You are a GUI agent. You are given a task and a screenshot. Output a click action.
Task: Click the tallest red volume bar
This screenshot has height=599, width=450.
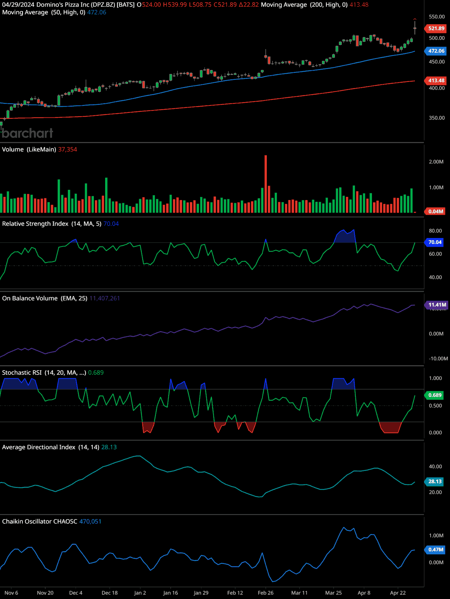266,184
